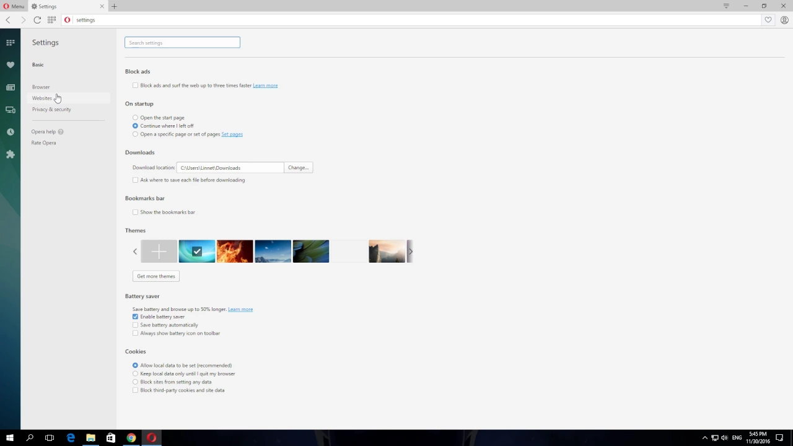Open Speed Dial grid icon in toolbar

pyautogui.click(x=51, y=20)
